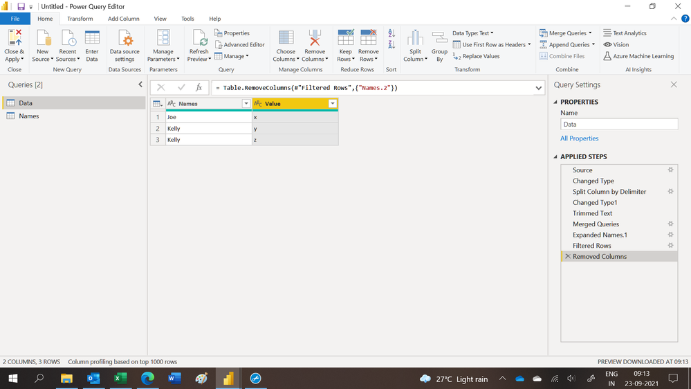
Task: Click Replace Values in Transform group
Action: tap(477, 56)
